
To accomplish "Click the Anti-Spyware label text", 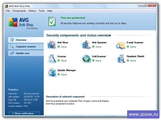I will pos(99,42).
